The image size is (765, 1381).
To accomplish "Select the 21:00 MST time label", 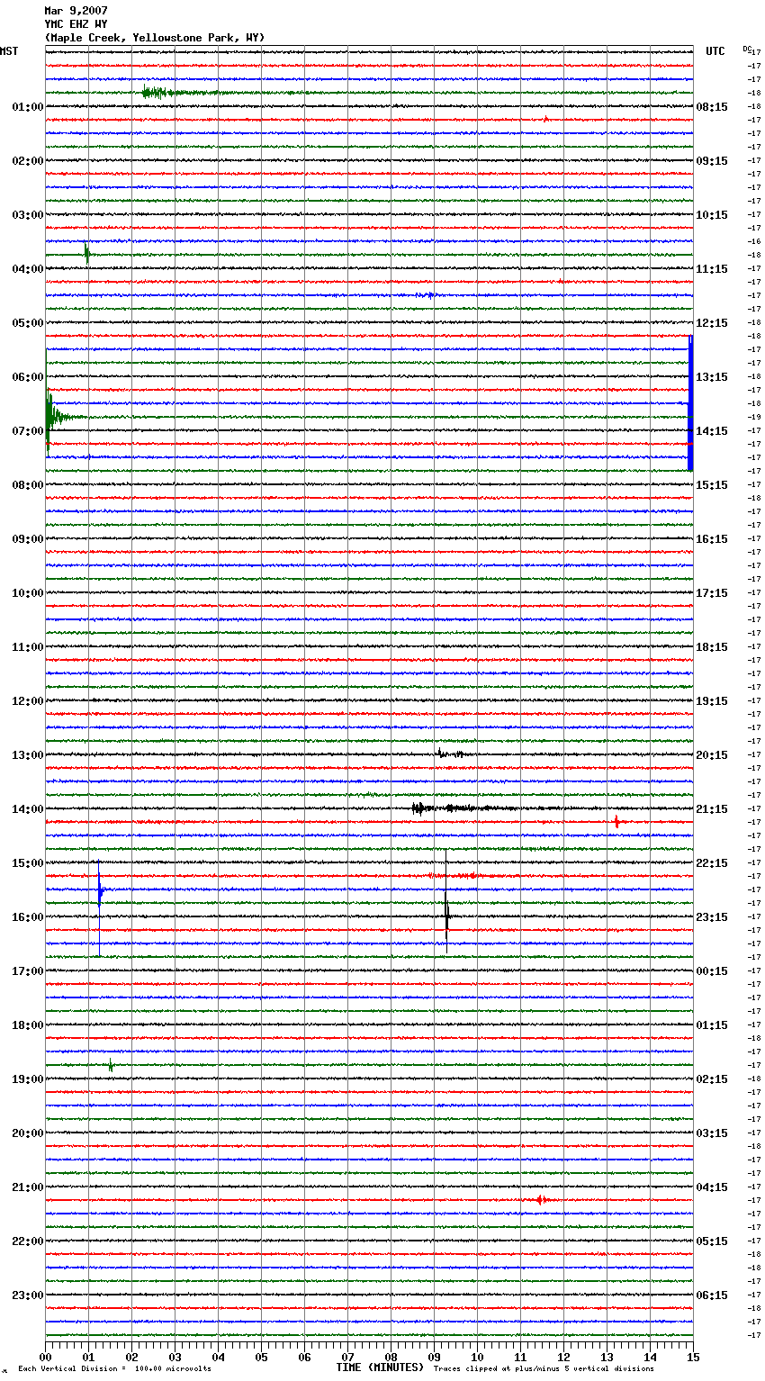I will point(28,1187).
